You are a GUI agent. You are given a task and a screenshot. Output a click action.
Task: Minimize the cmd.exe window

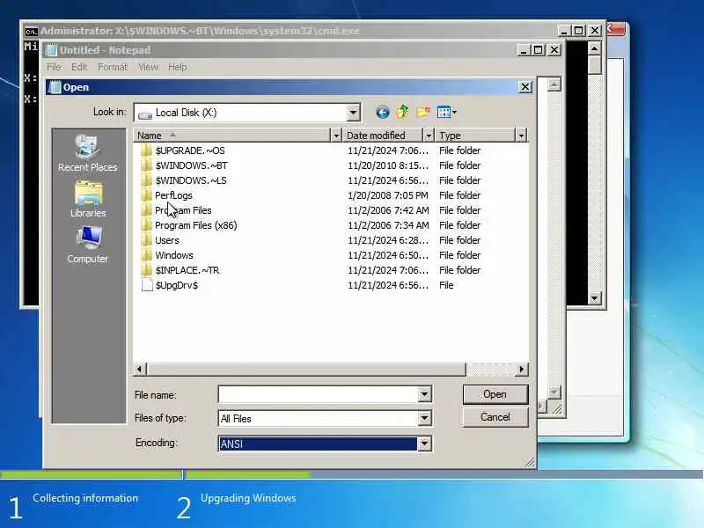coord(563,31)
